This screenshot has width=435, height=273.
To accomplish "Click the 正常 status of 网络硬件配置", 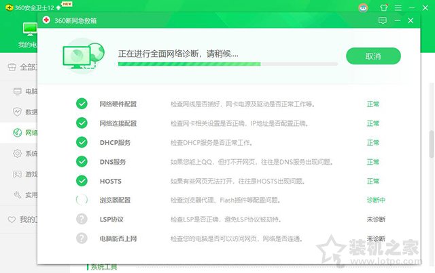I will click(373, 104).
